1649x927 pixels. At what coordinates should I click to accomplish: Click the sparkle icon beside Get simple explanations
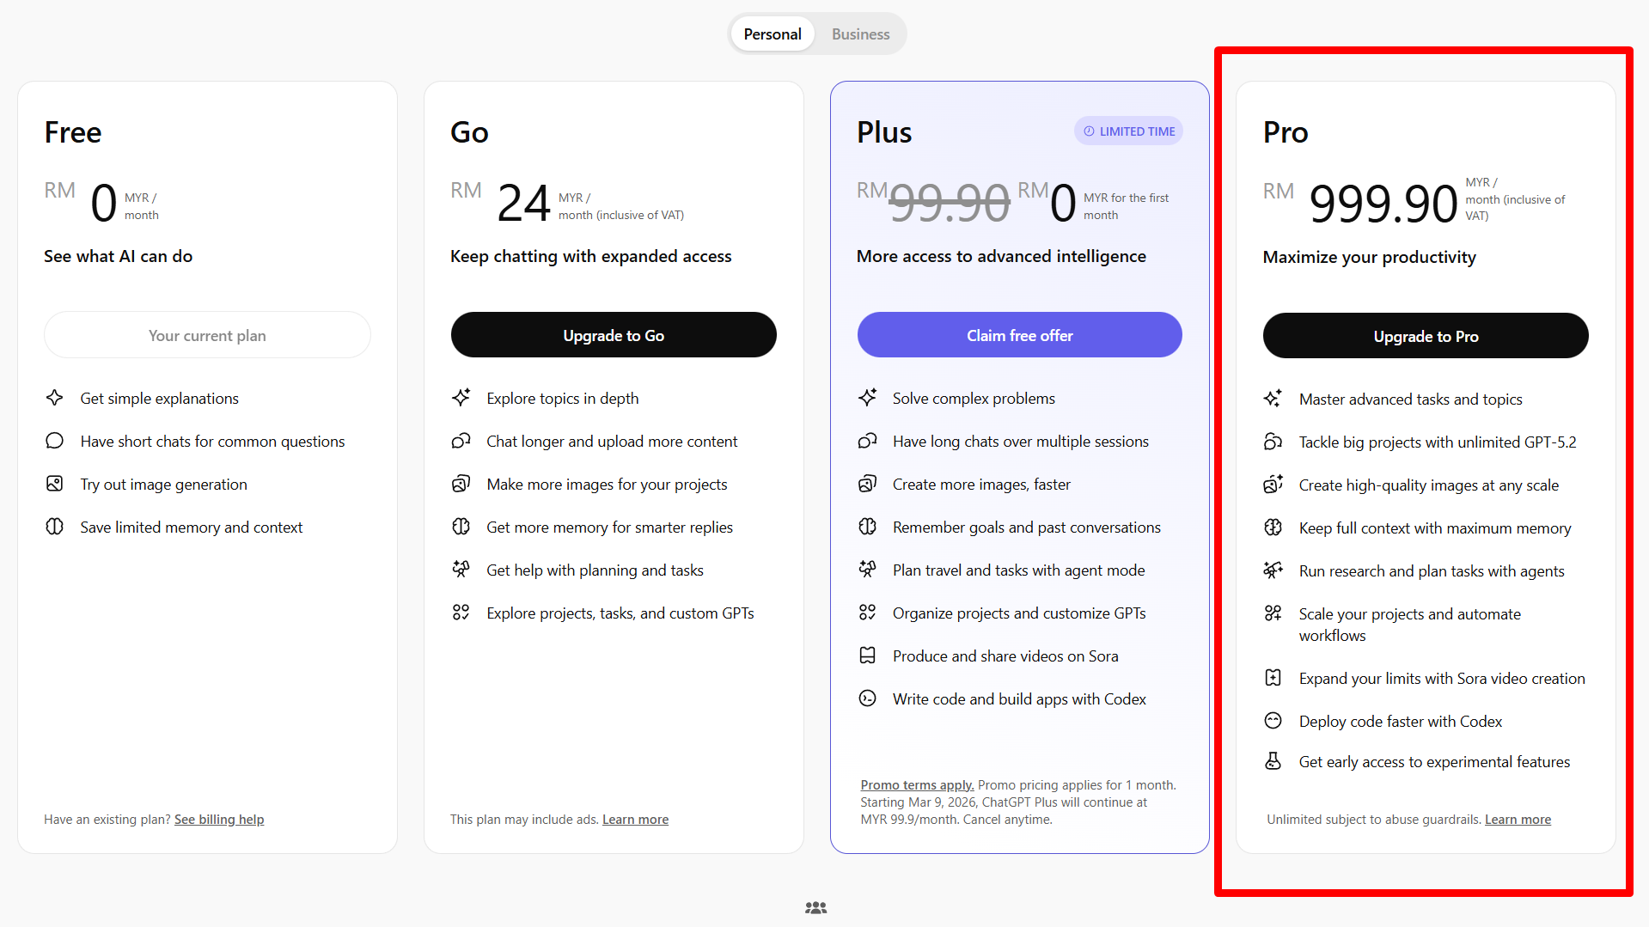55,398
